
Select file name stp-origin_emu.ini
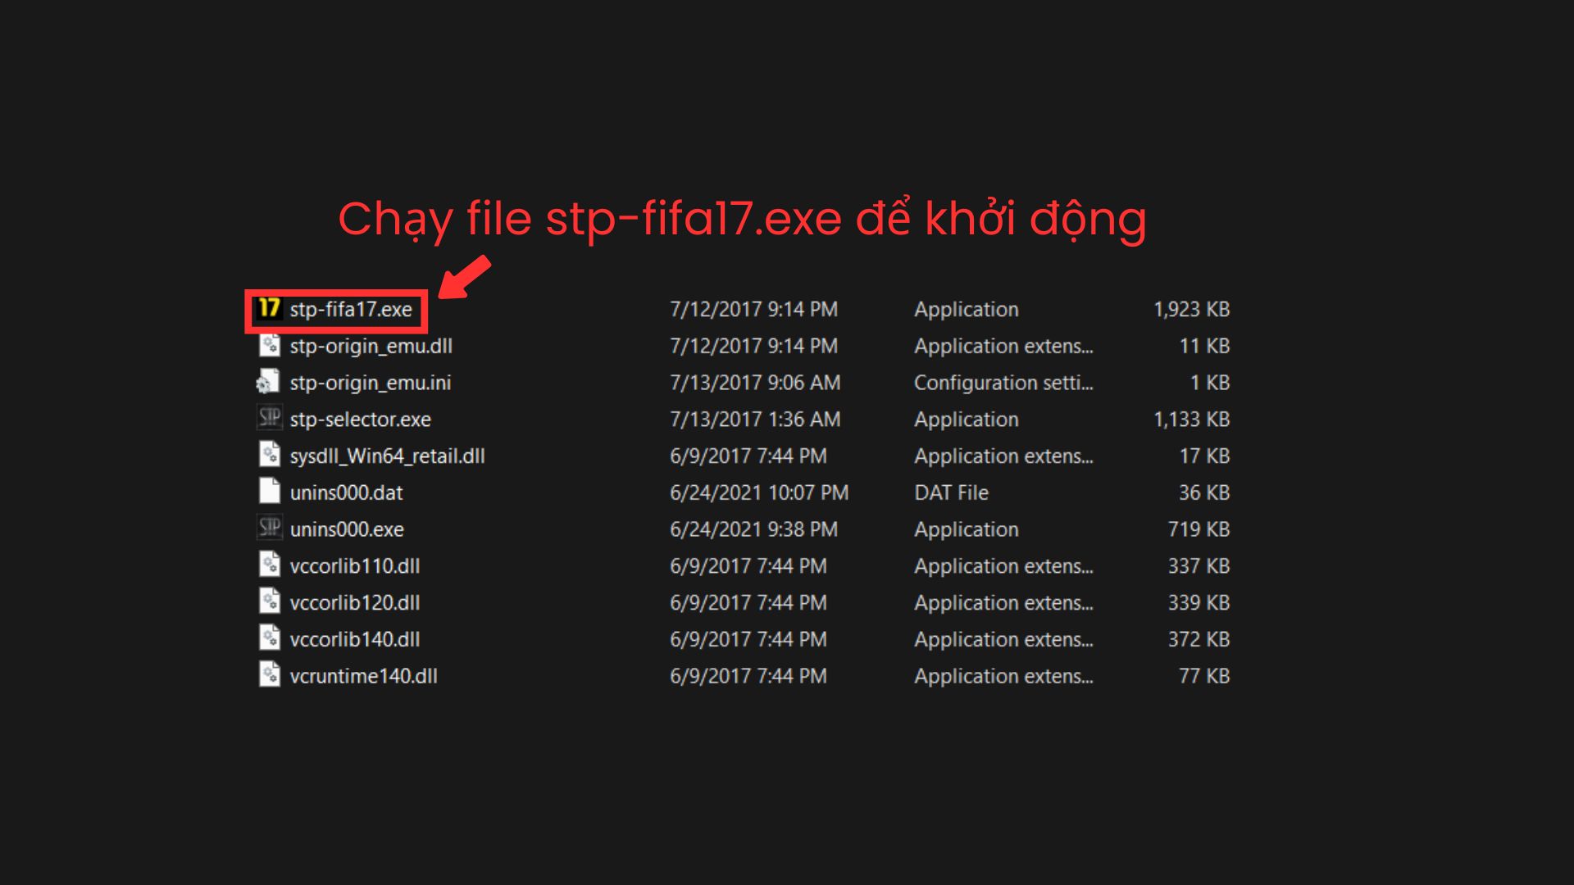pos(371,383)
